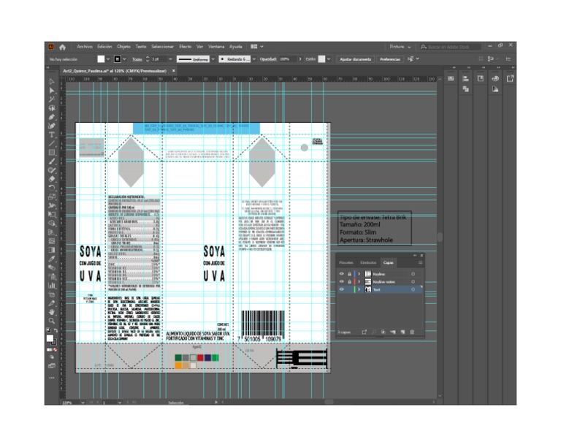Select the Type tool

[x=52, y=134]
